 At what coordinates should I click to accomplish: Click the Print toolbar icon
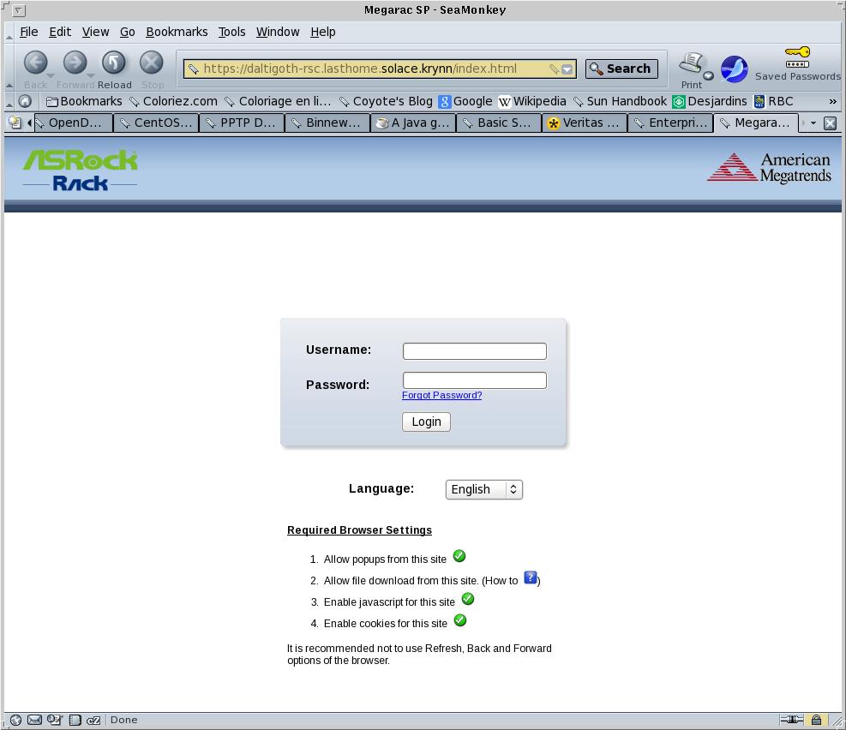[x=691, y=63]
